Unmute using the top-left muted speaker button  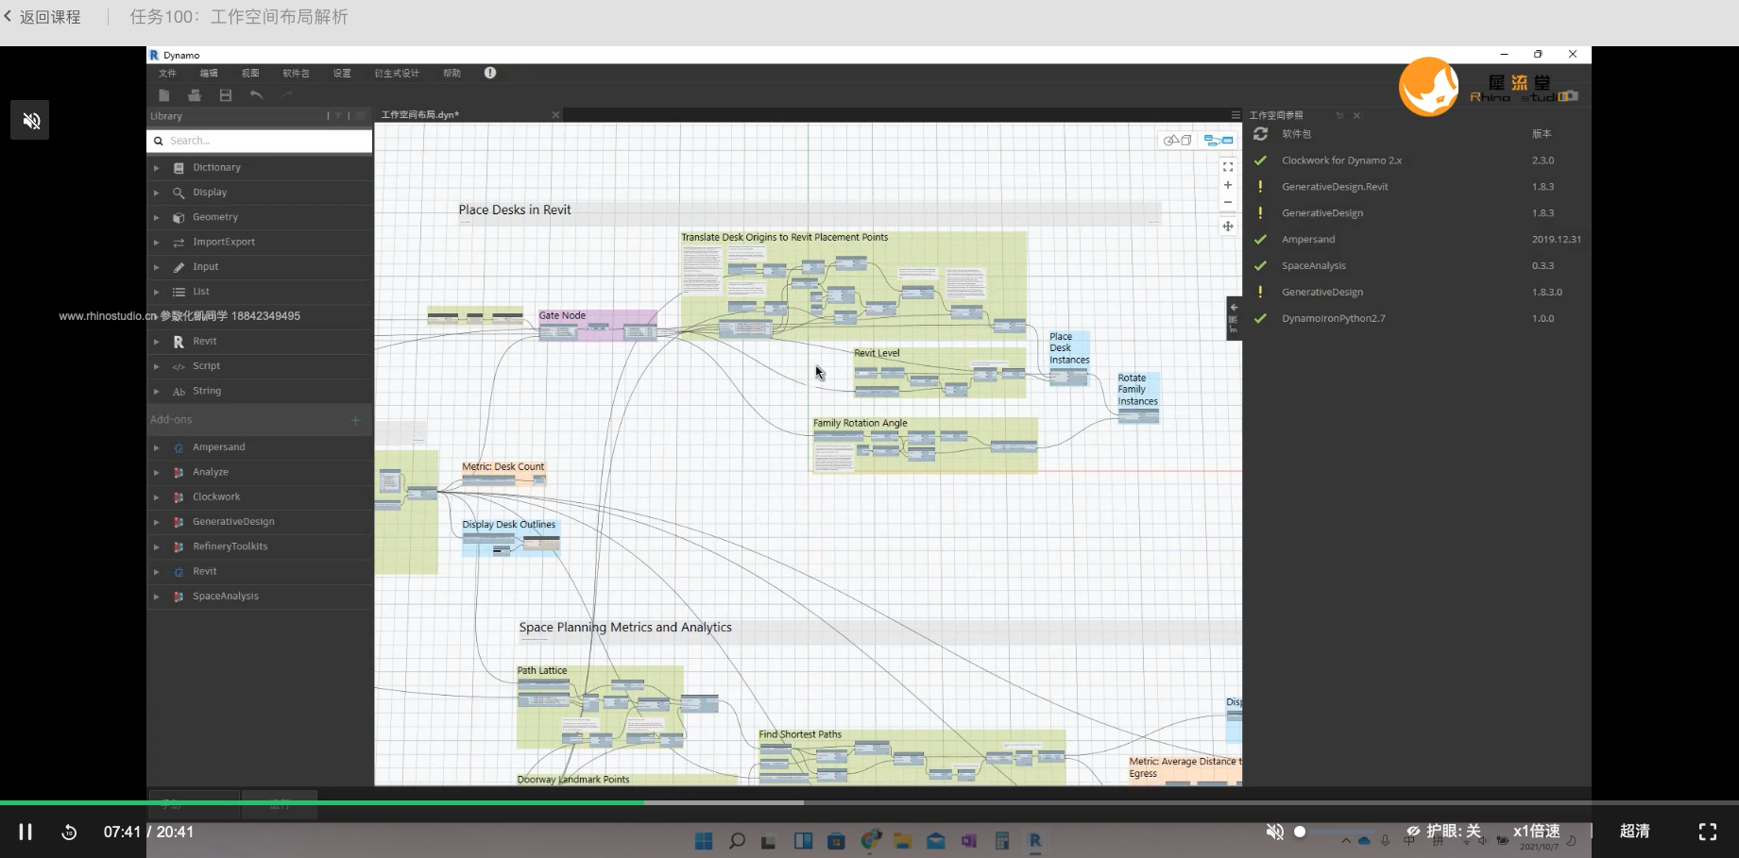point(30,120)
